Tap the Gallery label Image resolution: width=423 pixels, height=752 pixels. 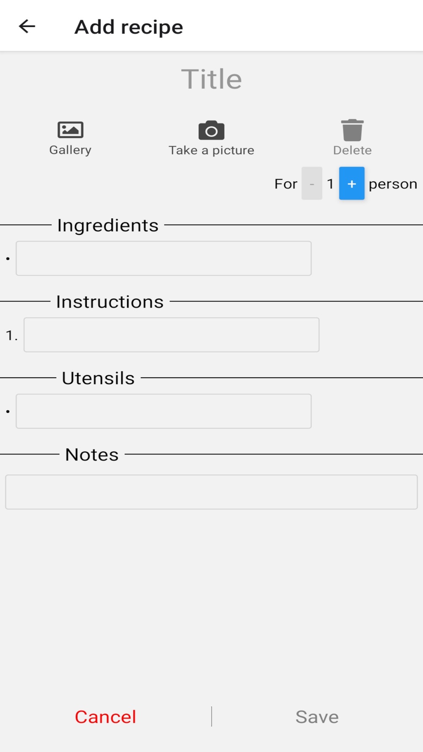point(70,150)
